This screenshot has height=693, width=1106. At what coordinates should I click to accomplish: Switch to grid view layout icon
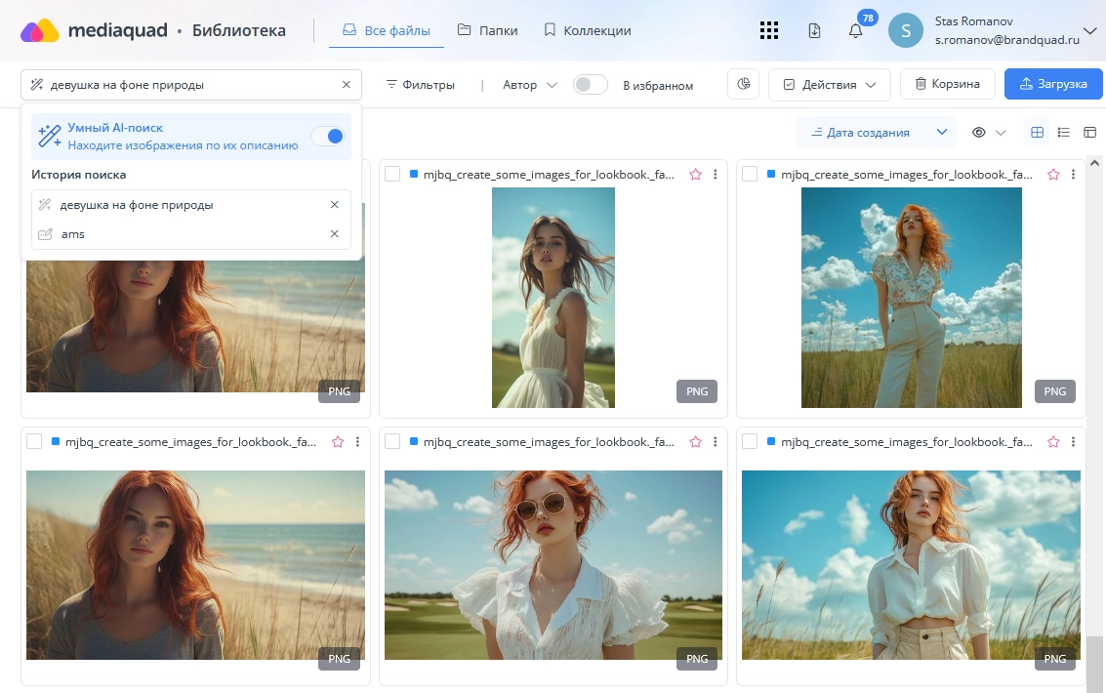[1037, 133]
